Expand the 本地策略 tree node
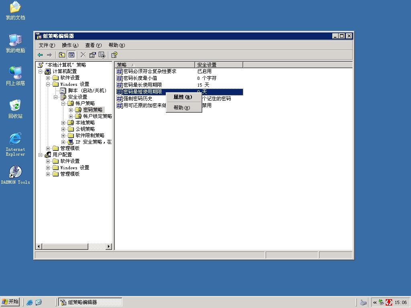The image size is (411, 308). (x=63, y=123)
